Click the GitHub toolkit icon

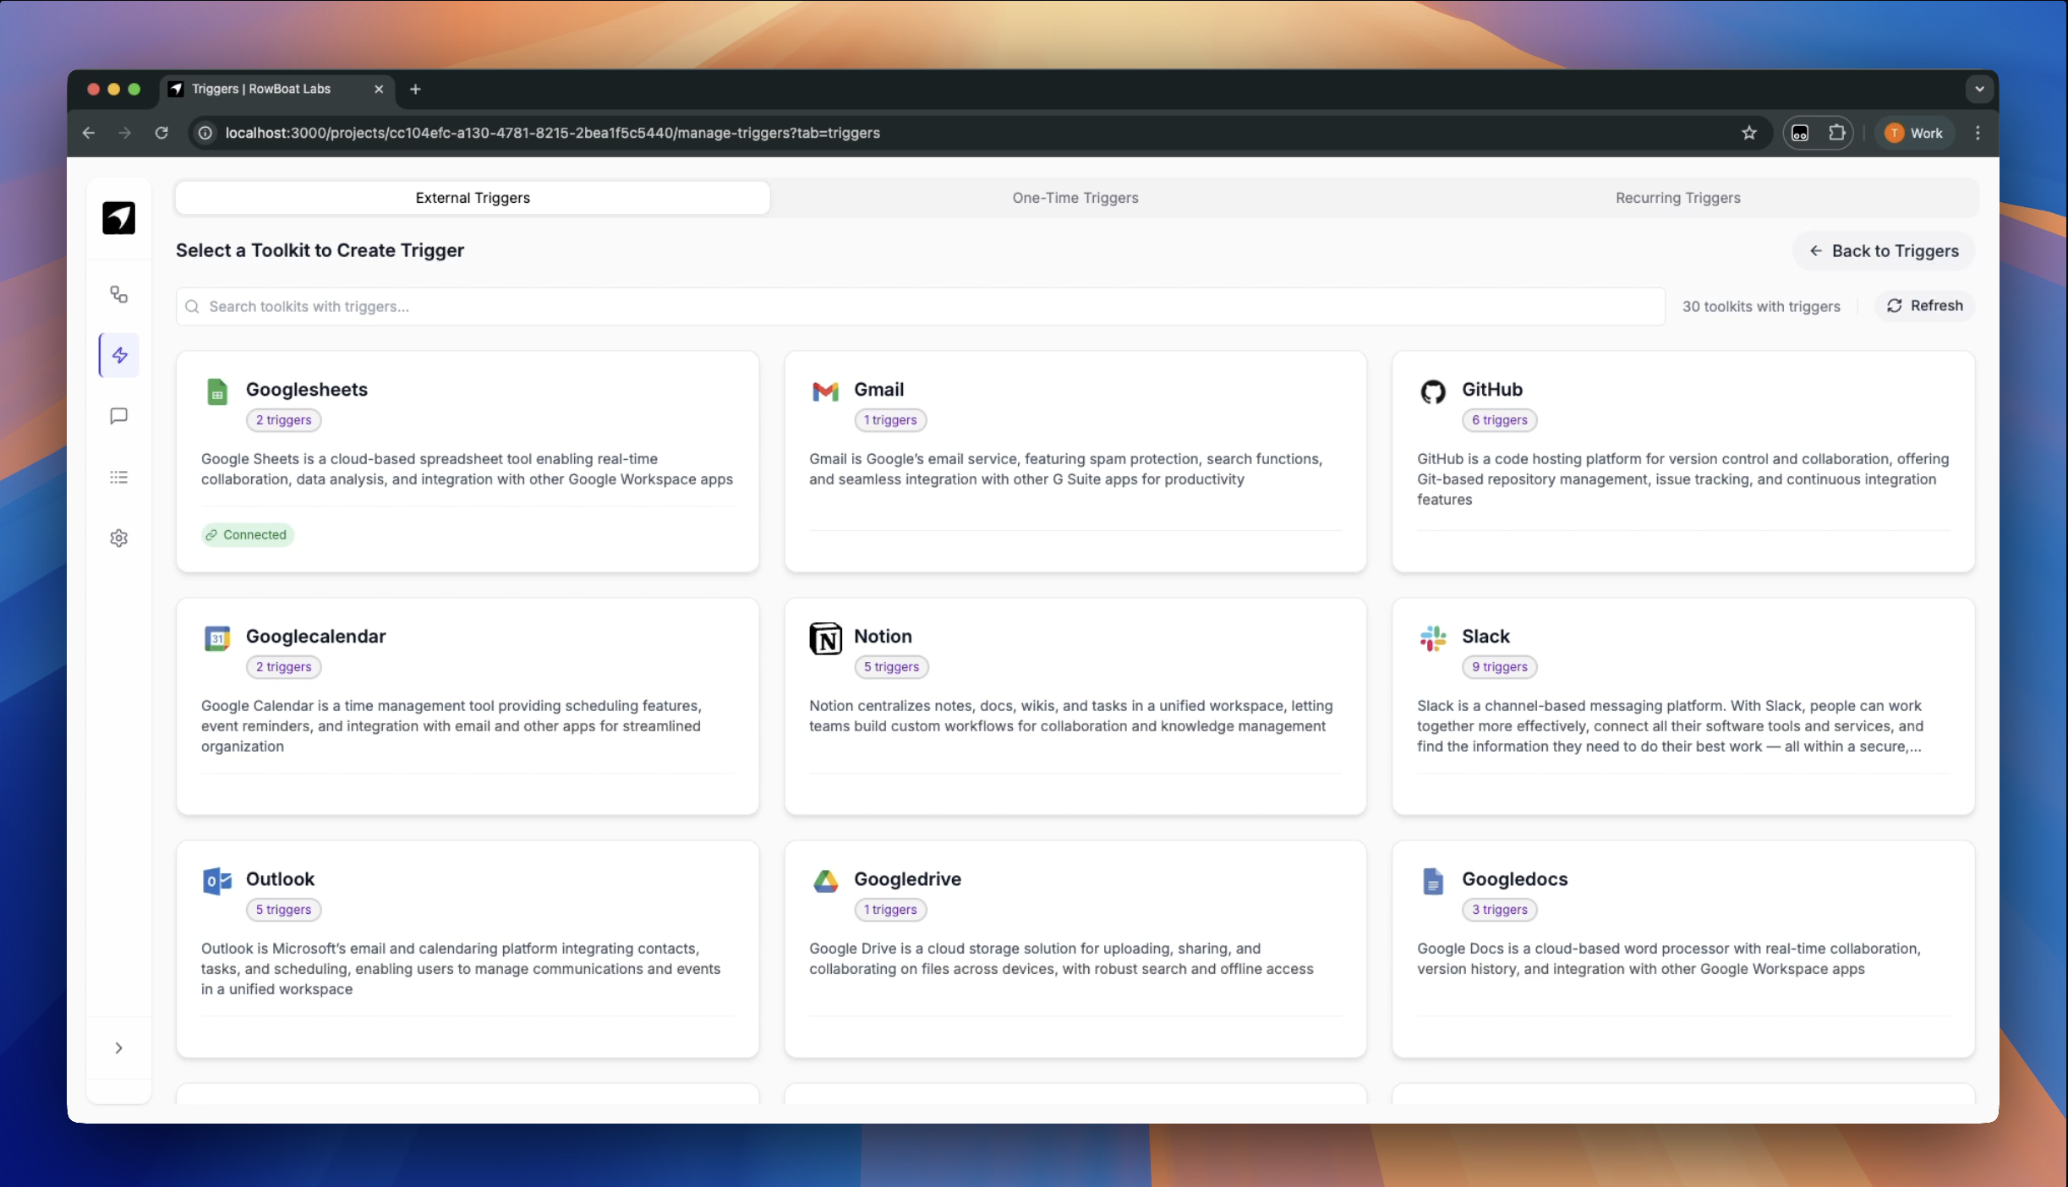[x=1432, y=391]
